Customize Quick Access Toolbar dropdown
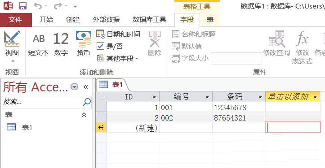The image size is (325, 168). 75,6
